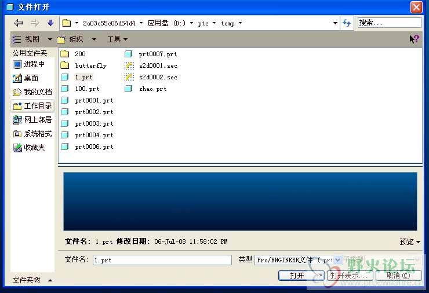This screenshot has width=429, height=293.
Task: Click the sketch icon for s2d0002.sec
Action: [129, 78]
